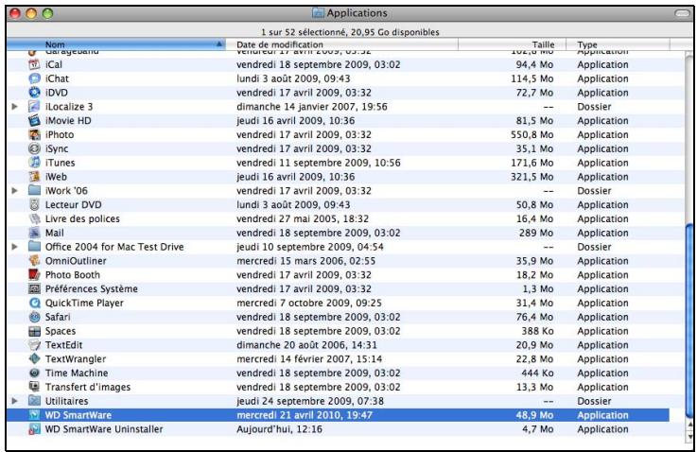This screenshot has width=697, height=452.
Task: Toggle the toolbar pill button in title bar
Action: coord(682,13)
